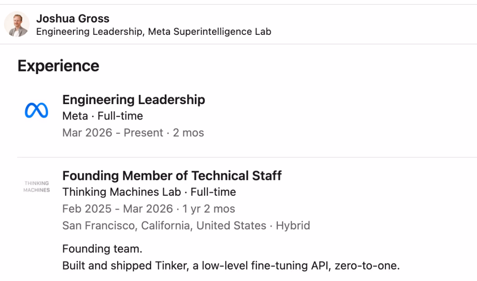
Task: Select the Engineering Leadership job title
Action: (x=133, y=100)
